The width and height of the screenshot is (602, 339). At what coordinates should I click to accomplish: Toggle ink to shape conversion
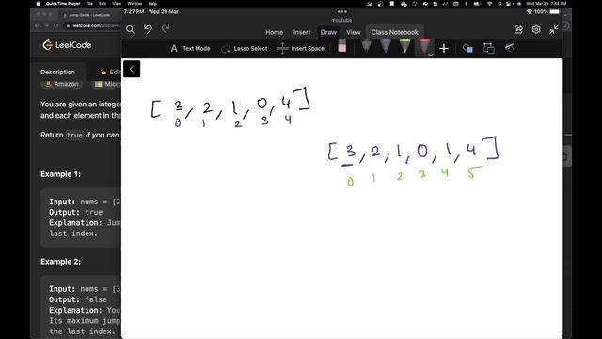(488, 48)
